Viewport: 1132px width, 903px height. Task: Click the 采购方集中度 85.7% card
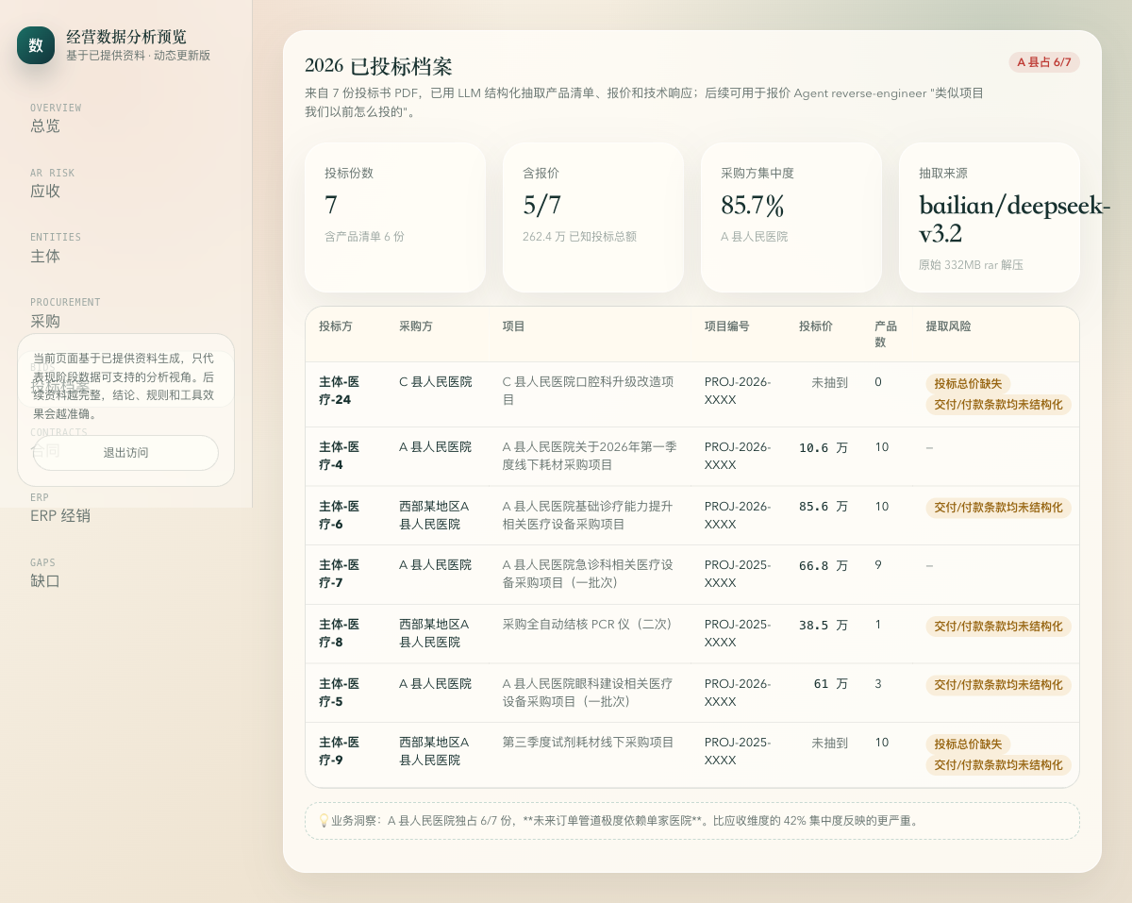tap(791, 217)
